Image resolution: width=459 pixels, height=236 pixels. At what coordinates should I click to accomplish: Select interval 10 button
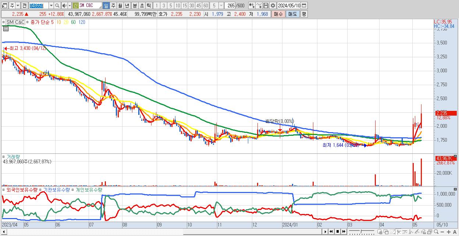tap(178, 6)
